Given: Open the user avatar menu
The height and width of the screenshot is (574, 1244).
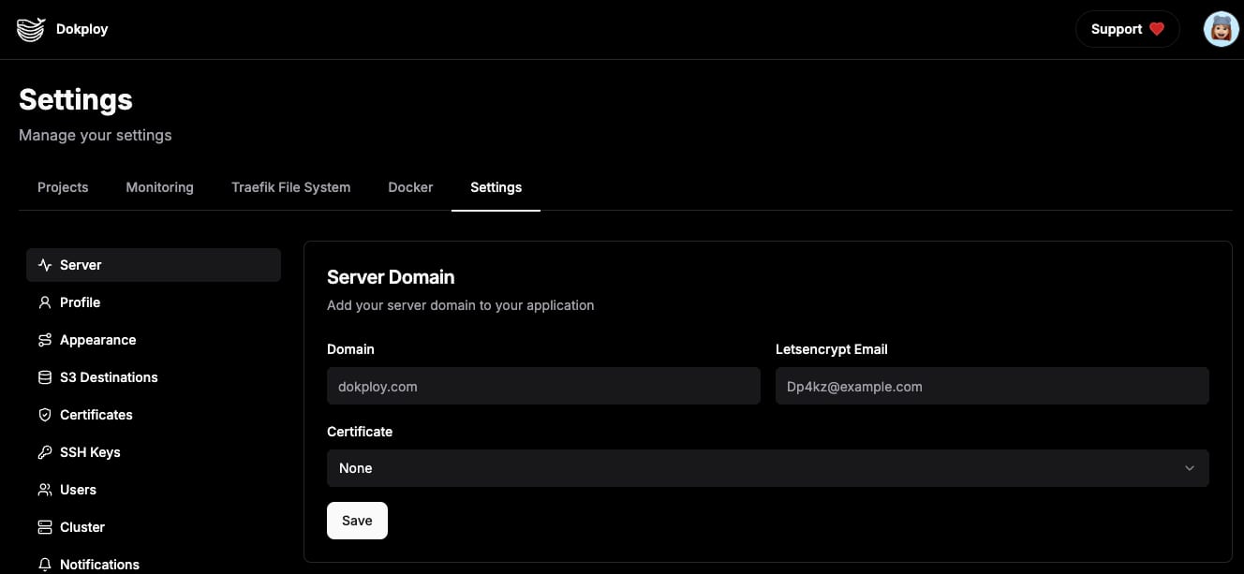Looking at the screenshot, I should 1221,29.
